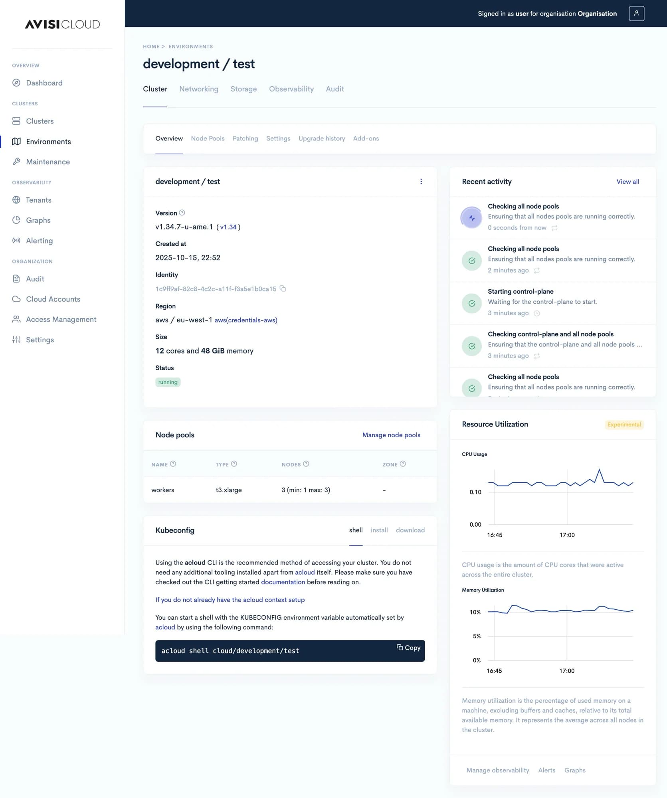Click the identity UUID text
Image resolution: width=667 pixels, height=798 pixels.
(x=216, y=289)
